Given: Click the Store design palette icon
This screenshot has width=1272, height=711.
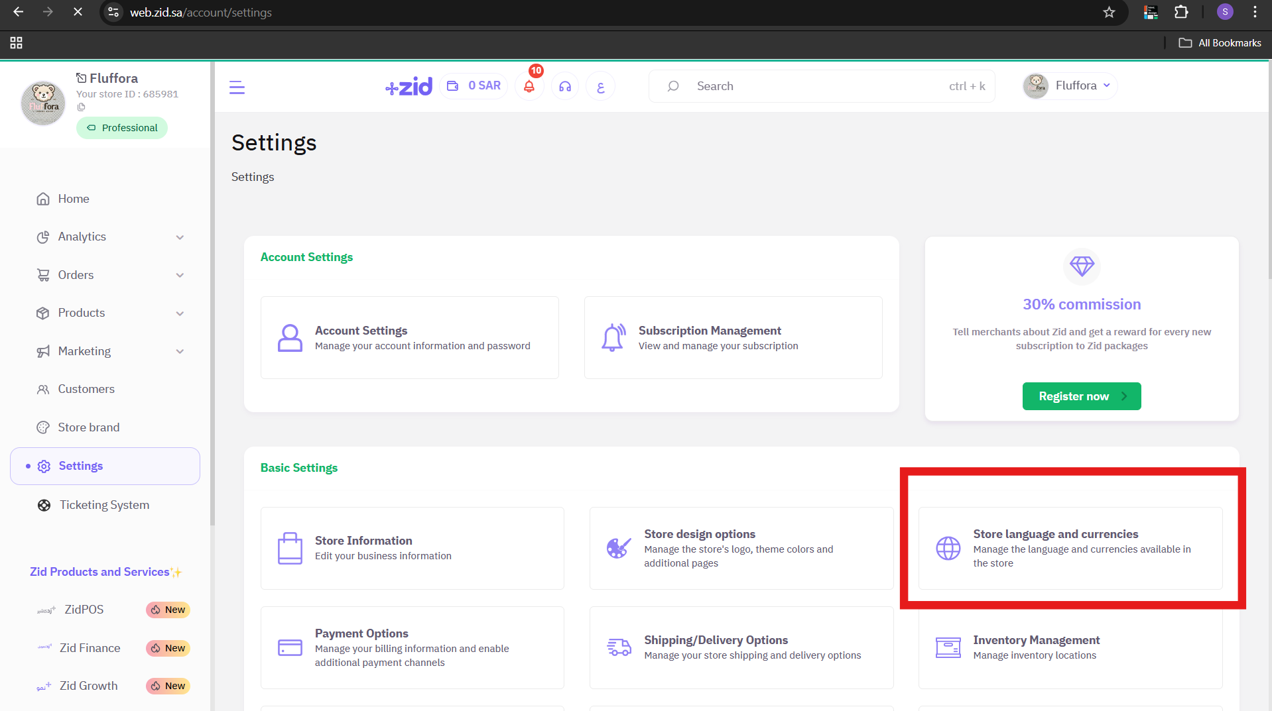Looking at the screenshot, I should point(618,548).
